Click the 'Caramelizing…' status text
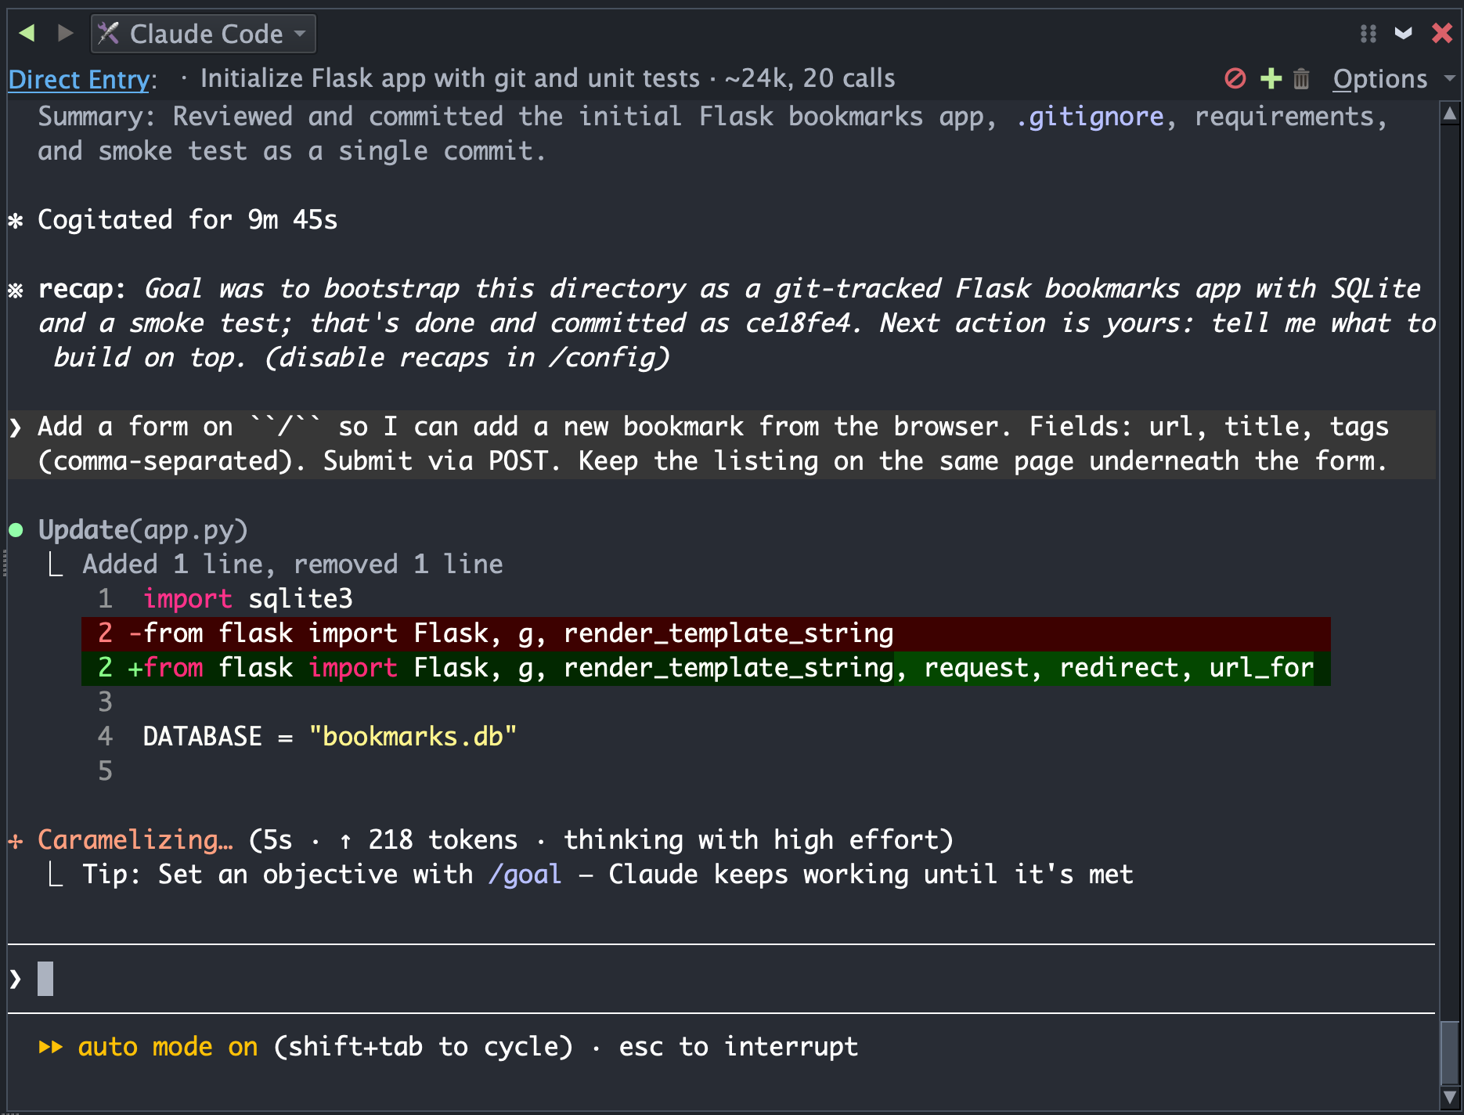This screenshot has height=1115, width=1464. click(135, 840)
